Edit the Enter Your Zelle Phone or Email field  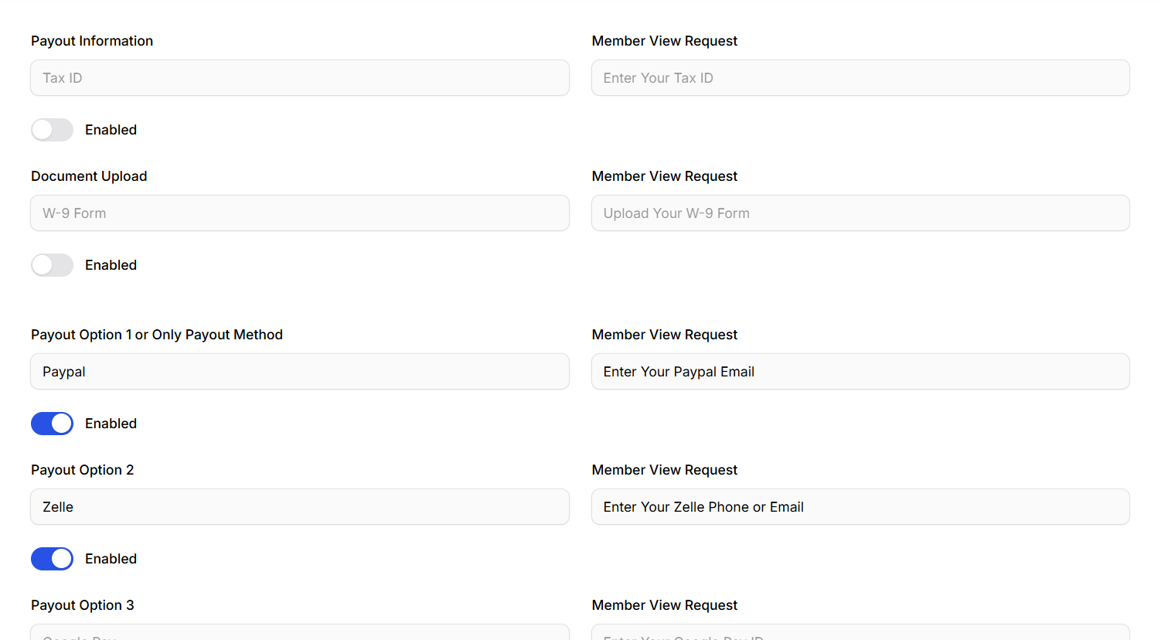[860, 507]
